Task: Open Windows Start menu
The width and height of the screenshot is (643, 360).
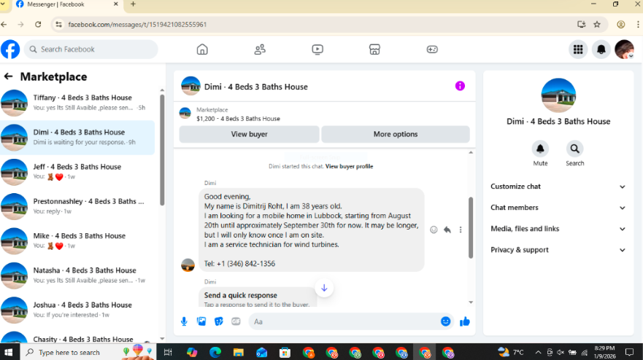Action: coord(9,352)
